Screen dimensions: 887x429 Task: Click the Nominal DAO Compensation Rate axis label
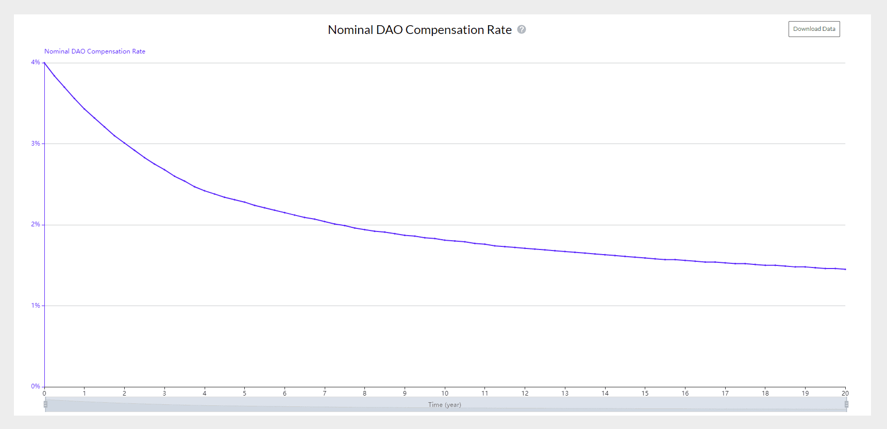coord(95,51)
